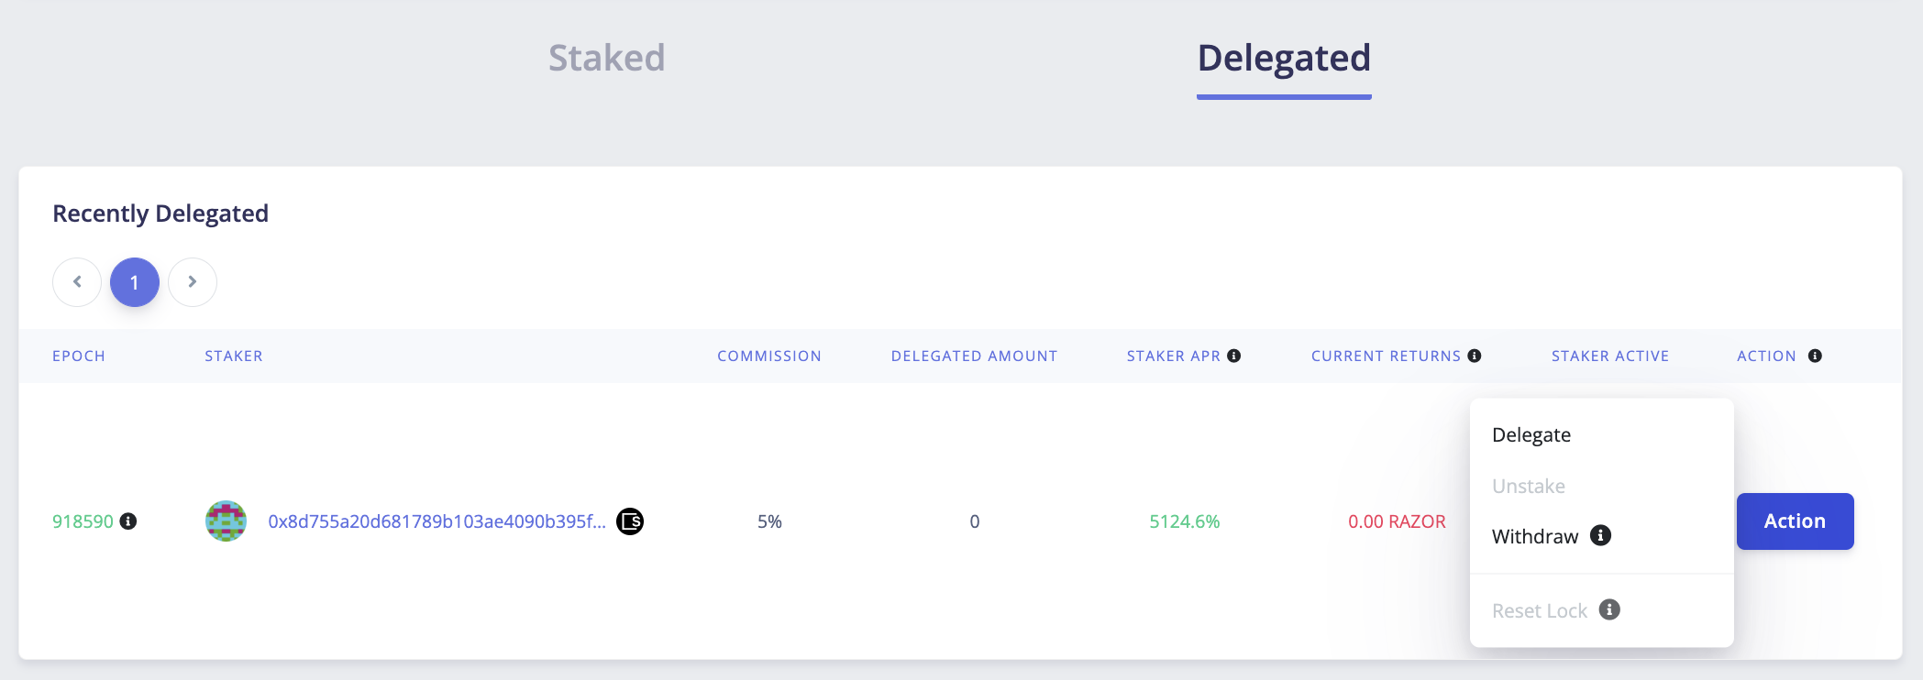Click the staker's pixel avatar icon
This screenshot has height=680, width=1923.
coord(226,521)
